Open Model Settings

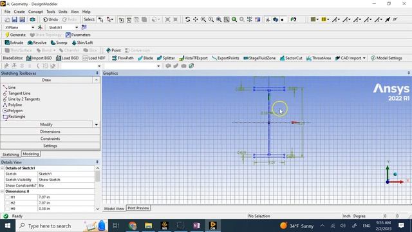[386, 58]
